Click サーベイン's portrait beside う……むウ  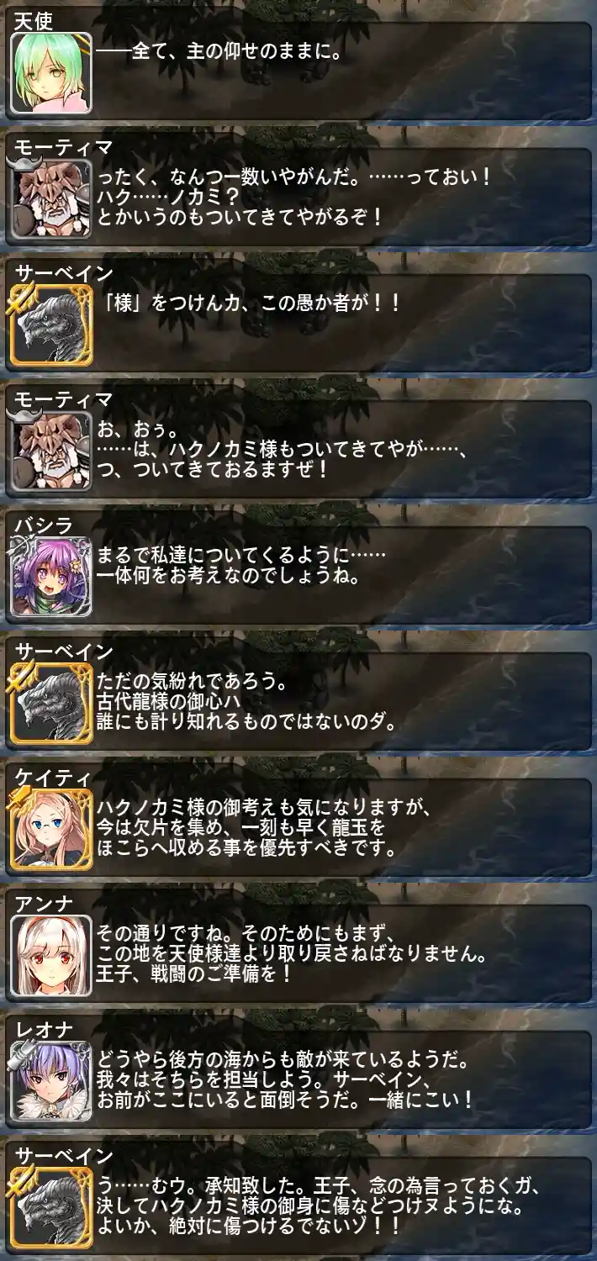pyautogui.click(x=50, y=1209)
